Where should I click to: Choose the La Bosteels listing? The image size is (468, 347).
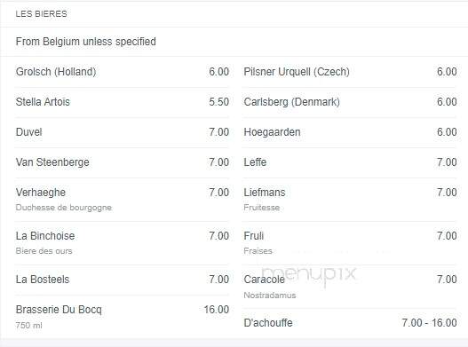[x=43, y=280]
